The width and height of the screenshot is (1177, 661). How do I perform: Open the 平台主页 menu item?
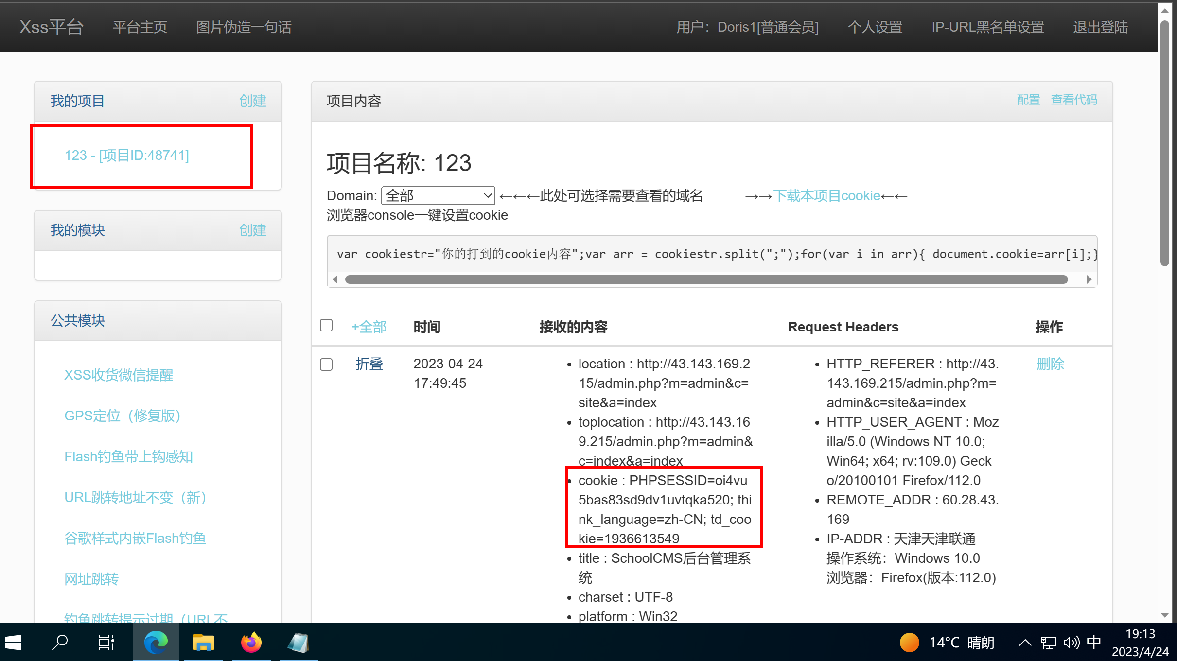point(140,27)
